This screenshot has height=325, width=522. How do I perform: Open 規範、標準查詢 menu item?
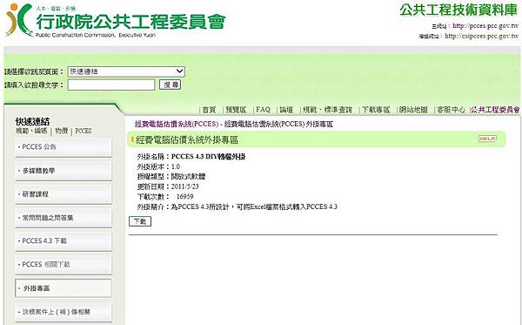pos(327,110)
